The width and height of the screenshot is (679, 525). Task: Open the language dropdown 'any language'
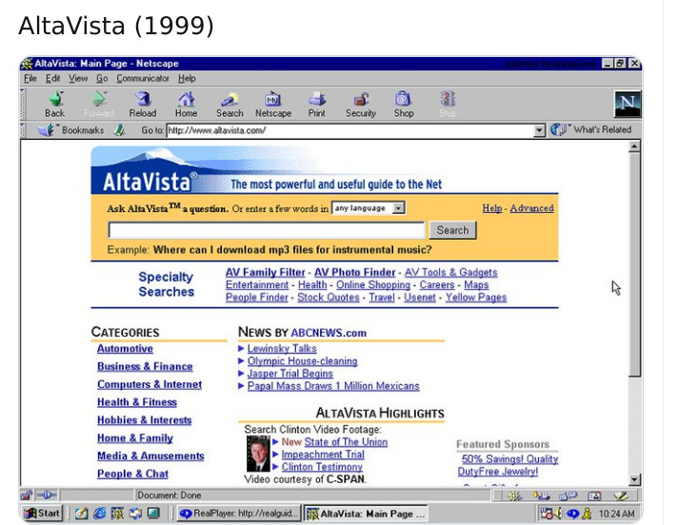(x=369, y=208)
